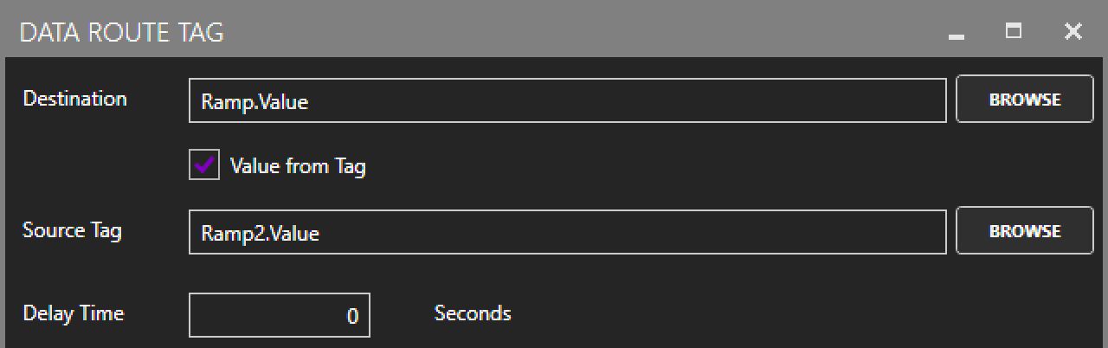The width and height of the screenshot is (1108, 348).
Task: Minimize the Data Route Tag window
Action: [957, 33]
